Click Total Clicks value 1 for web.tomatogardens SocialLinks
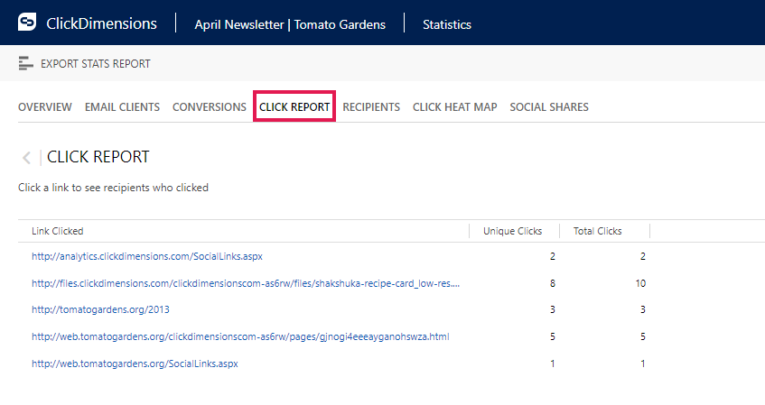The width and height of the screenshot is (765, 405). click(643, 364)
